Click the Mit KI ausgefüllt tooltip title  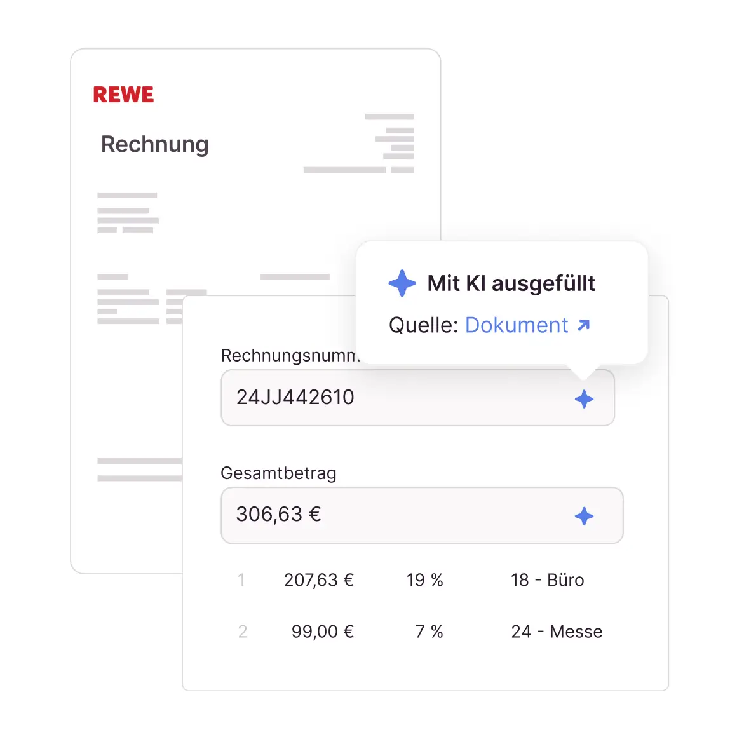point(511,283)
